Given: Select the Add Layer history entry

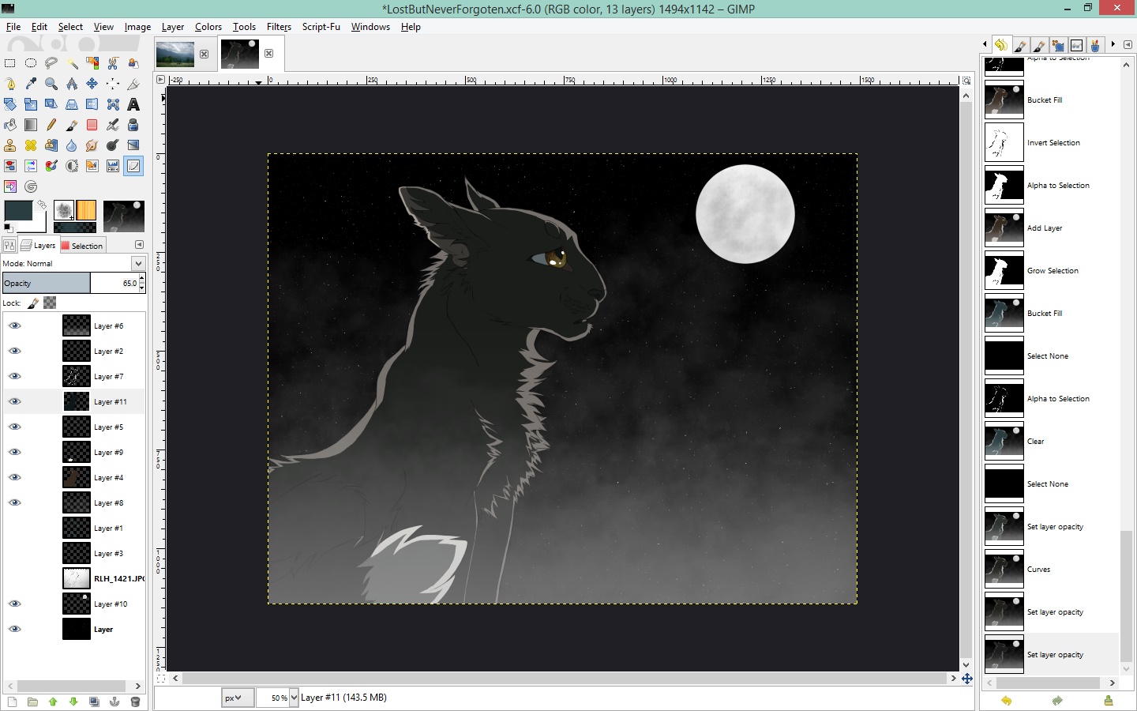Looking at the screenshot, I should point(1051,228).
